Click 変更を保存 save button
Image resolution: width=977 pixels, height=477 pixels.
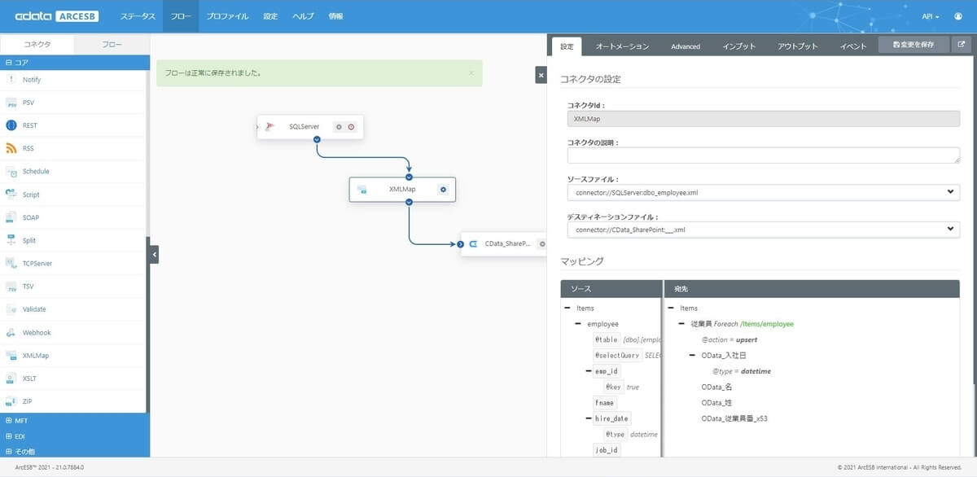[914, 46]
